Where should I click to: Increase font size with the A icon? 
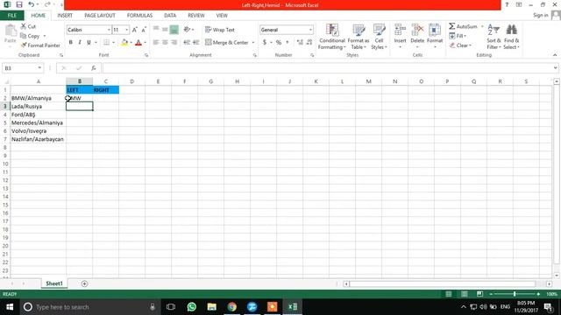[134, 30]
